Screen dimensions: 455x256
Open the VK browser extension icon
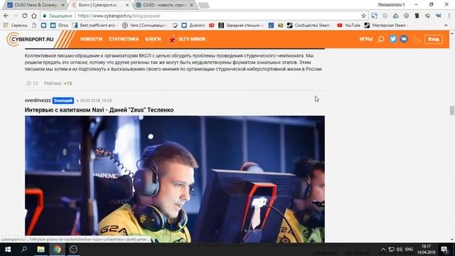(x=438, y=16)
